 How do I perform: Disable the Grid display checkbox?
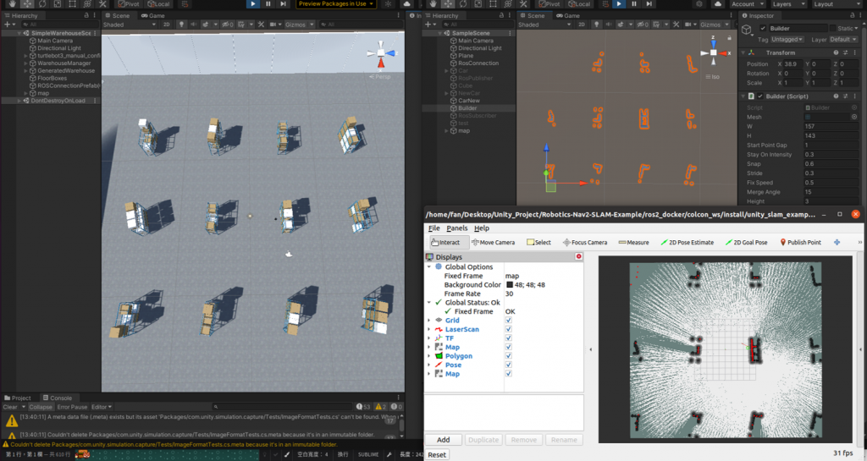click(508, 320)
